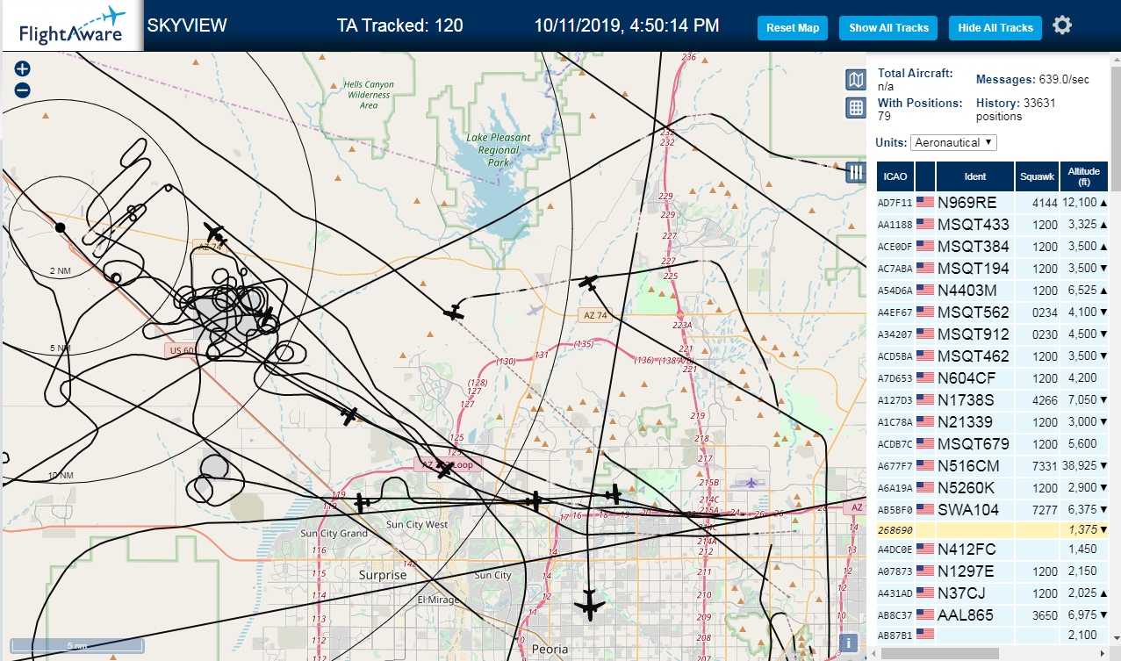Click altitude value 38,925

pos(1081,465)
